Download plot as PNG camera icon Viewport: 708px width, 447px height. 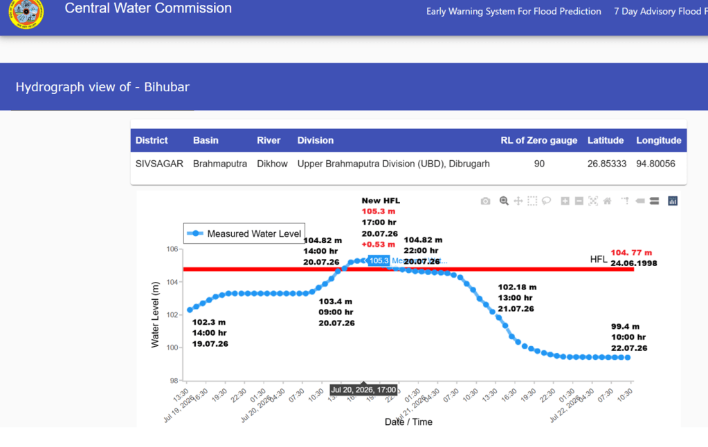point(485,201)
